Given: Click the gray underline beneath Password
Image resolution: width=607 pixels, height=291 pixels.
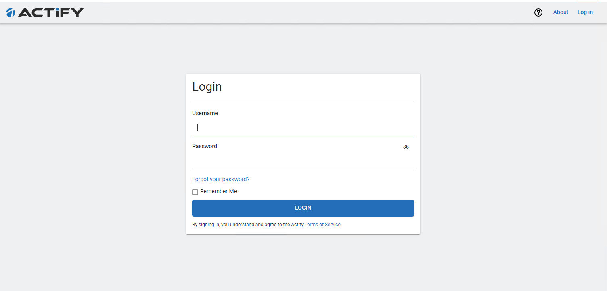Looking at the screenshot, I should click(303, 169).
